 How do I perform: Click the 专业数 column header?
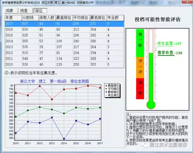pyautogui.click(x=115, y=18)
